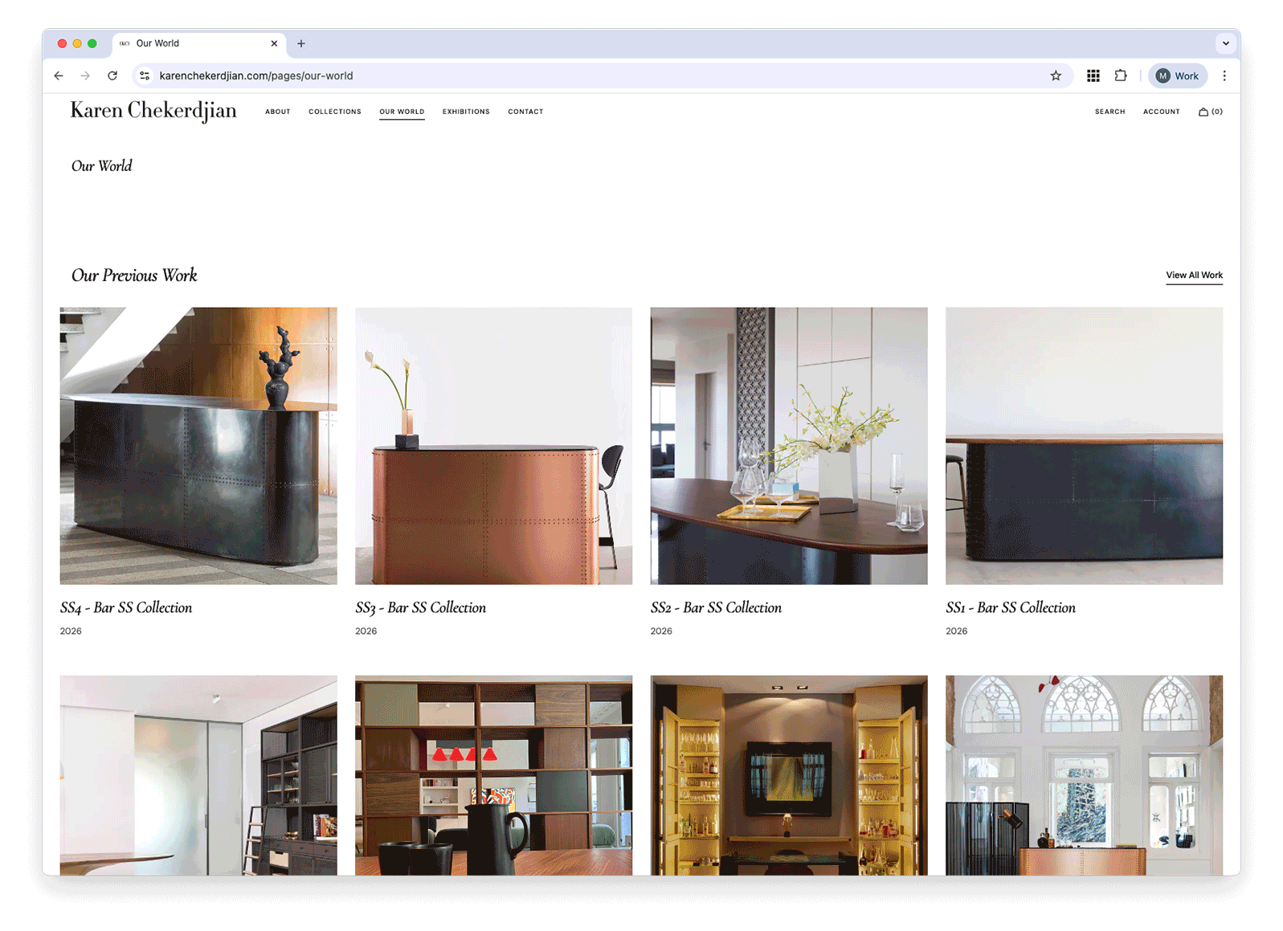
Task: Open the Our World menu item
Action: click(402, 112)
